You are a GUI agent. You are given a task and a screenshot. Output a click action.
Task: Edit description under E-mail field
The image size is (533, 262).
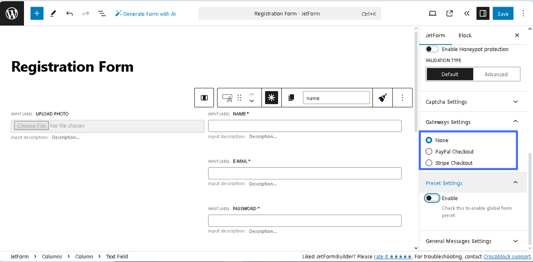263,184
